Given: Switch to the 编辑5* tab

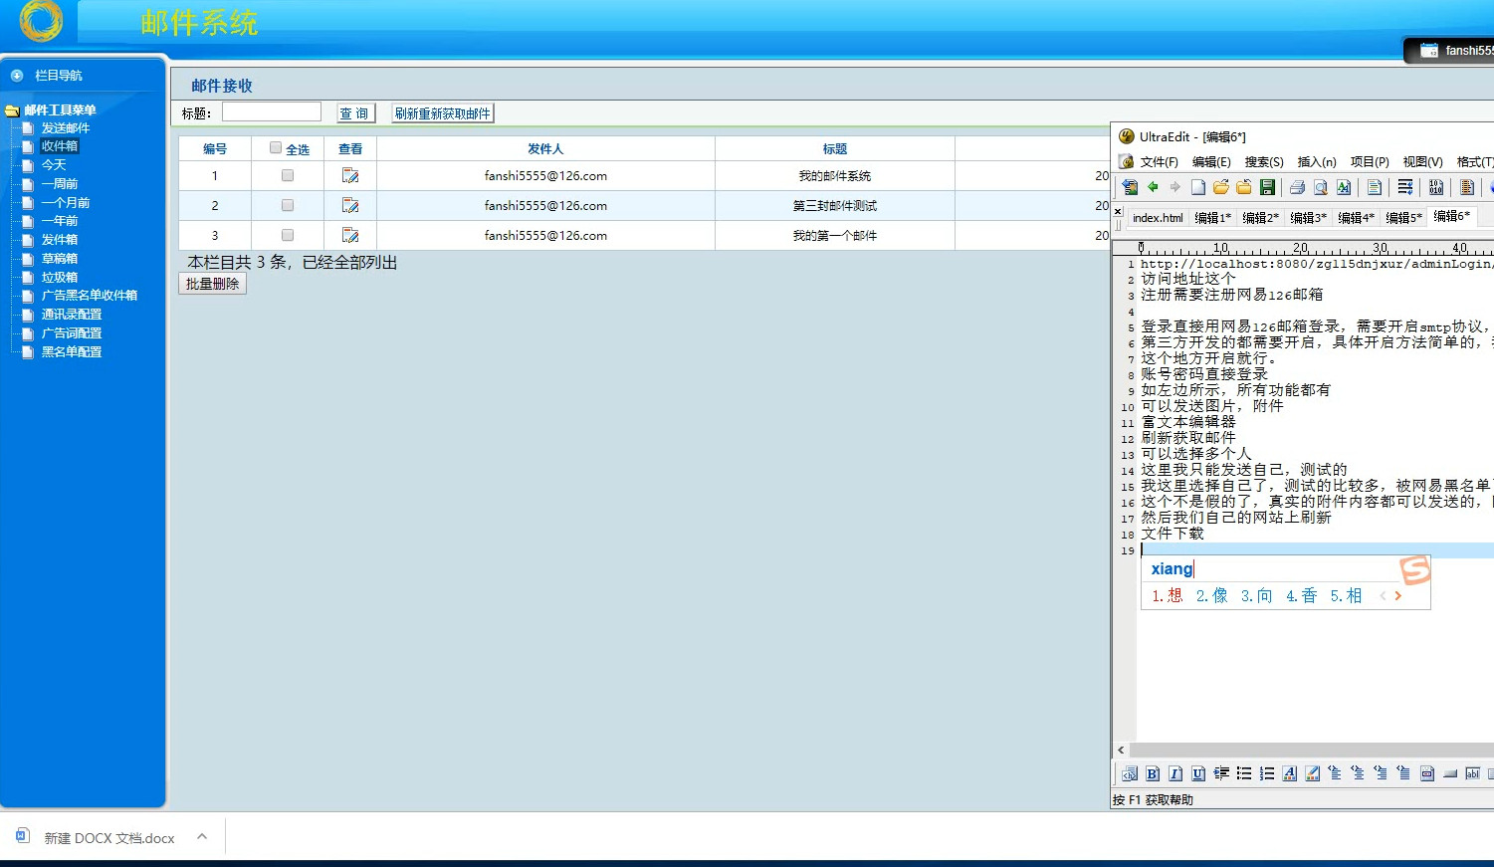Looking at the screenshot, I should tap(1403, 218).
